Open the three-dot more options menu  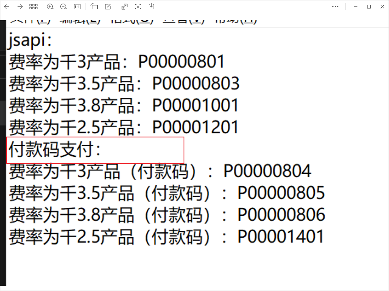(335, 6)
